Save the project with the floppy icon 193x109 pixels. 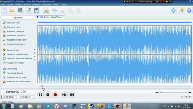pos(36,11)
